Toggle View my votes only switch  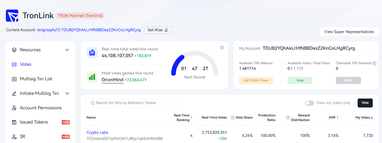309,103
